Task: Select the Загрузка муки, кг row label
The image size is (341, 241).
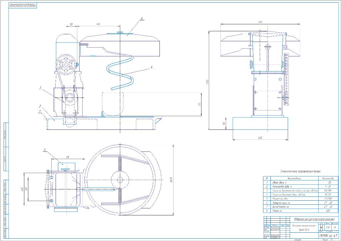Action: pos(281,203)
